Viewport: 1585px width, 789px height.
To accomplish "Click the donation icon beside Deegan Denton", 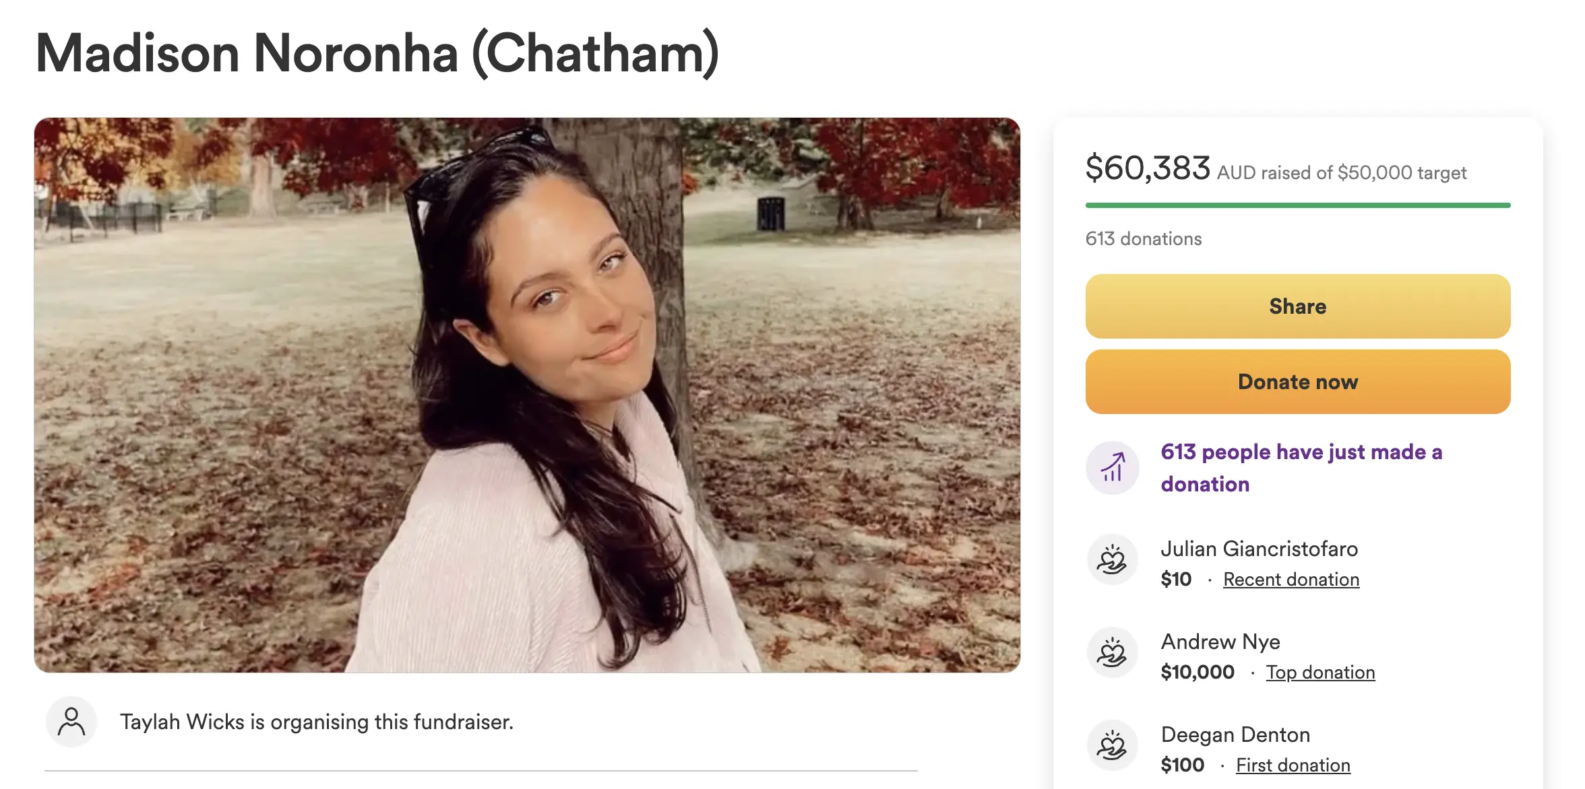I will point(1112,746).
